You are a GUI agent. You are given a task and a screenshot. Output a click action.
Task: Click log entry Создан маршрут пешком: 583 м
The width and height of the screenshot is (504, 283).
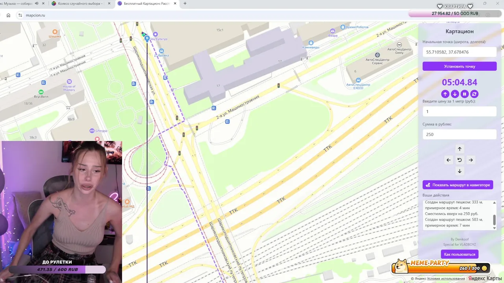click(x=454, y=220)
